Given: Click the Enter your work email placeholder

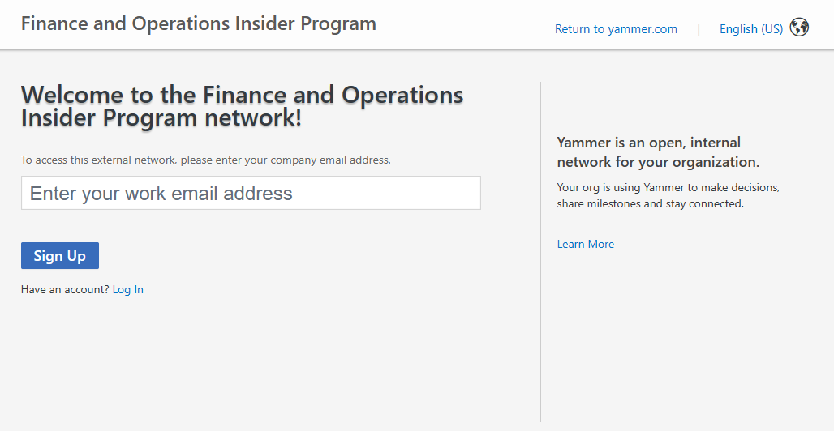Looking at the screenshot, I should [x=161, y=194].
